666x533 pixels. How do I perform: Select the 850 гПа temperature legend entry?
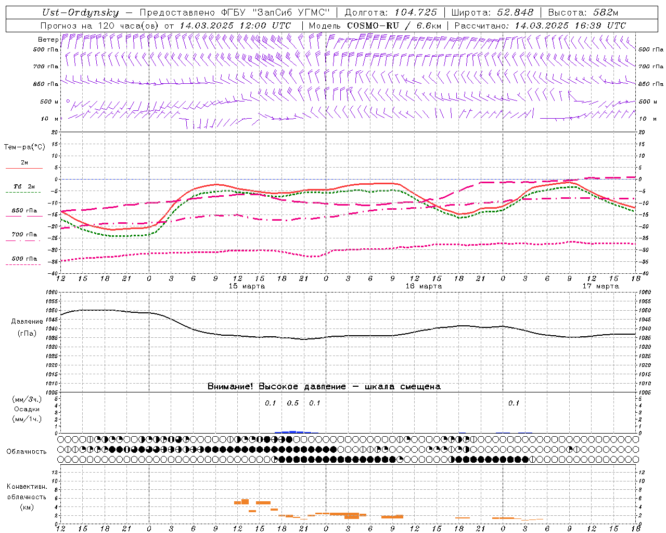click(x=24, y=211)
